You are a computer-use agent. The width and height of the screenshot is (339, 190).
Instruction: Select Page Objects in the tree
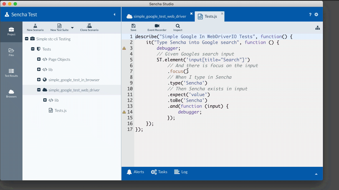point(72,59)
